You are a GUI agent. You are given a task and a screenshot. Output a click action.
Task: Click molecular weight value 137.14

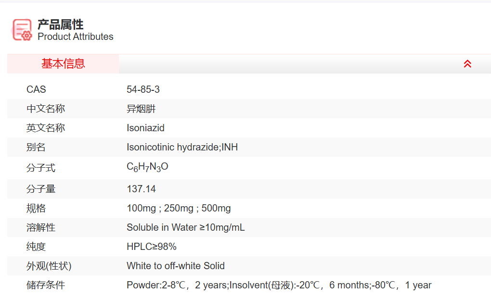coord(141,189)
